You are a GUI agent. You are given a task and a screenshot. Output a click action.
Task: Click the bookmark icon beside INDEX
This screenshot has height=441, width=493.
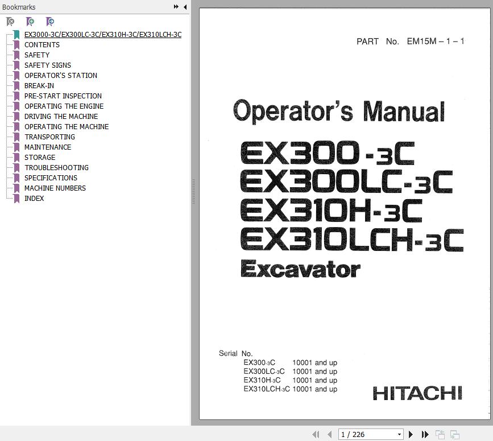pyautogui.click(x=16, y=199)
